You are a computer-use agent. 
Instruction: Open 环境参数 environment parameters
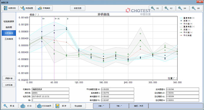[44, 8]
